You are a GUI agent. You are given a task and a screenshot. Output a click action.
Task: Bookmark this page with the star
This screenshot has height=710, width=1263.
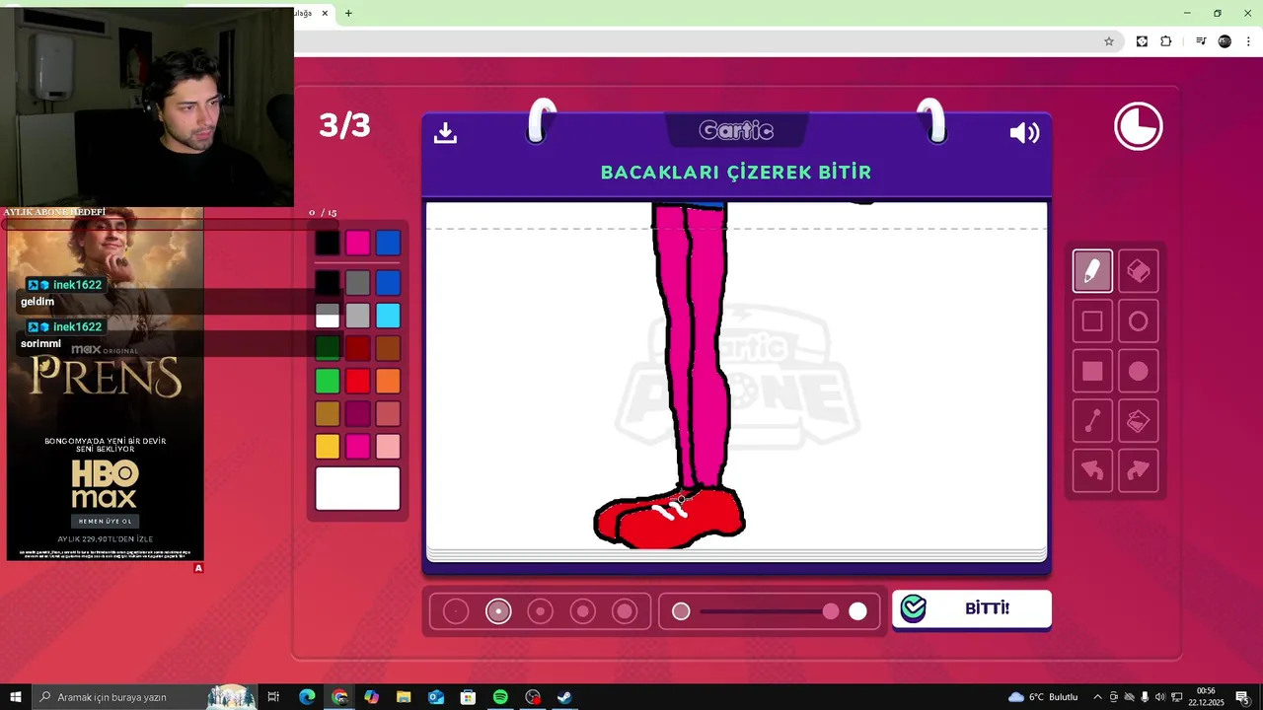click(x=1108, y=41)
